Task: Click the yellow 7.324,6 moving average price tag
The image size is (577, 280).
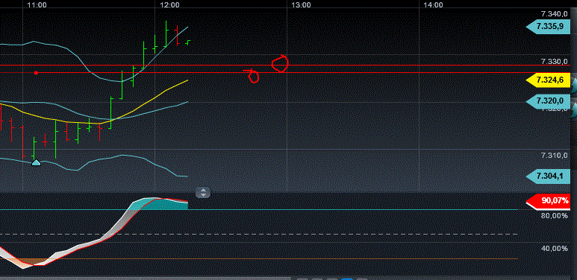Action: 548,80
